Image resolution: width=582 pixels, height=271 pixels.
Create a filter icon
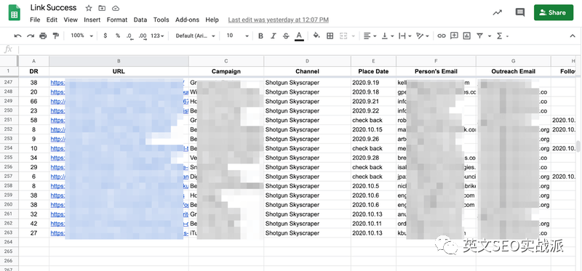point(480,36)
